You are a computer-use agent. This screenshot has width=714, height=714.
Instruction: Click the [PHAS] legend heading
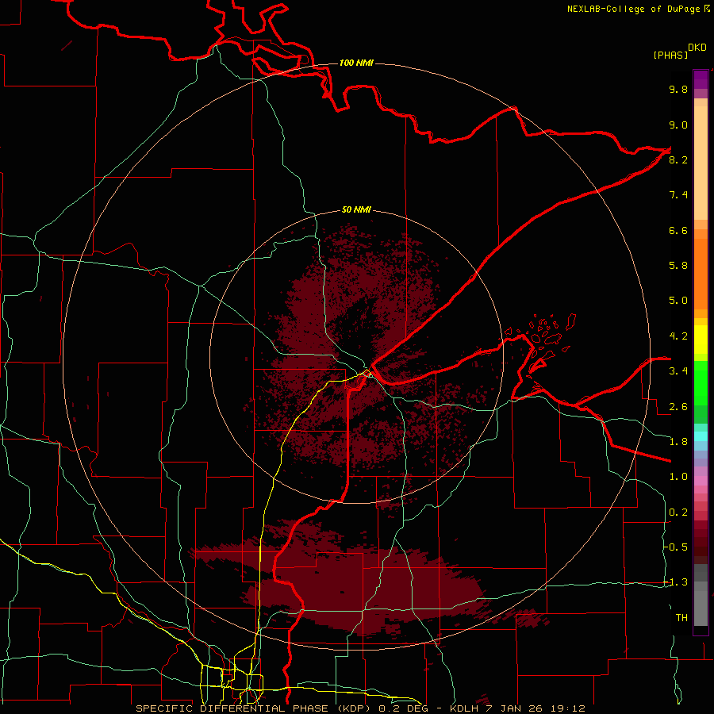click(670, 55)
